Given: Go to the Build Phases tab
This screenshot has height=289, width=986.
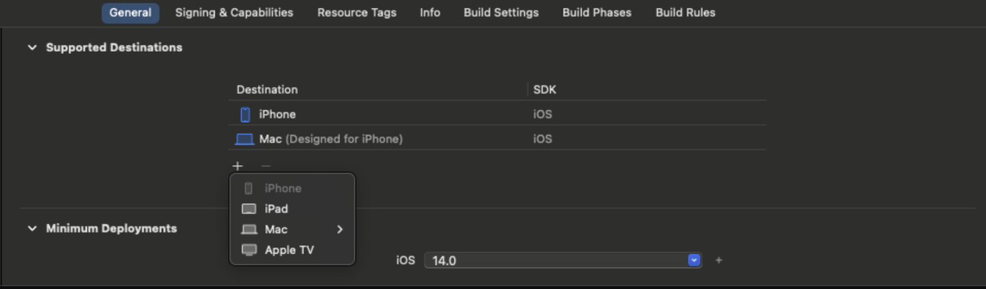Looking at the screenshot, I should coord(597,12).
